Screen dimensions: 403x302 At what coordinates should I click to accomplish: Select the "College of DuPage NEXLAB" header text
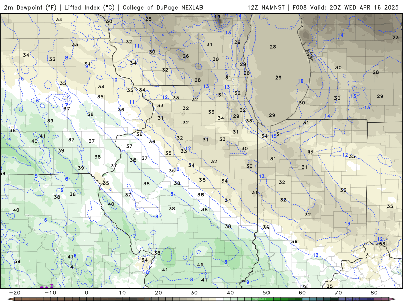point(163,7)
